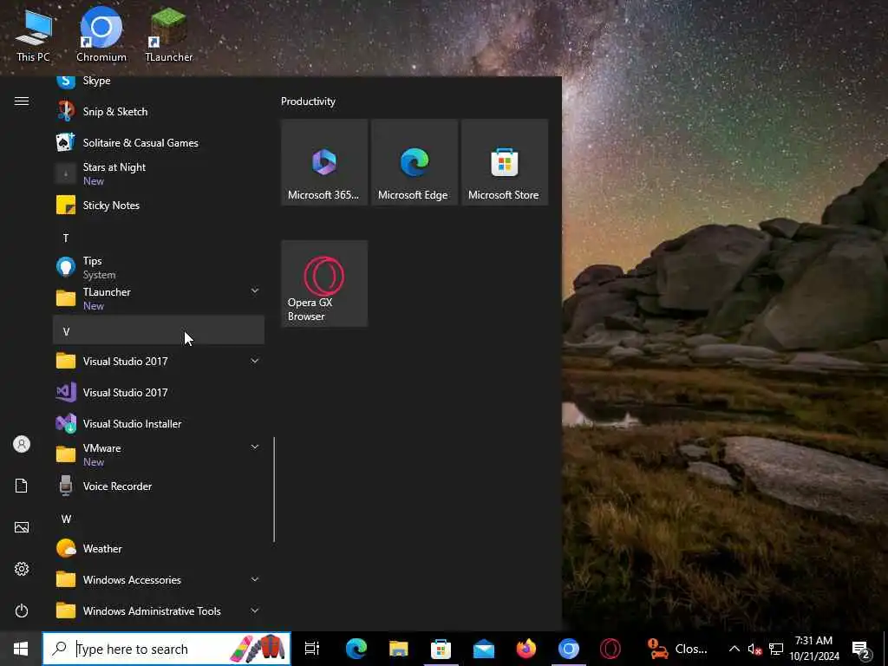Open the network tray icon

click(x=776, y=649)
